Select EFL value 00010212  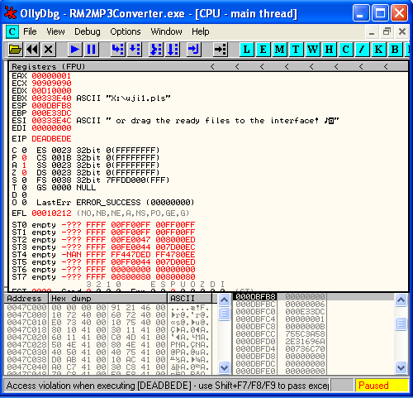[51, 213]
